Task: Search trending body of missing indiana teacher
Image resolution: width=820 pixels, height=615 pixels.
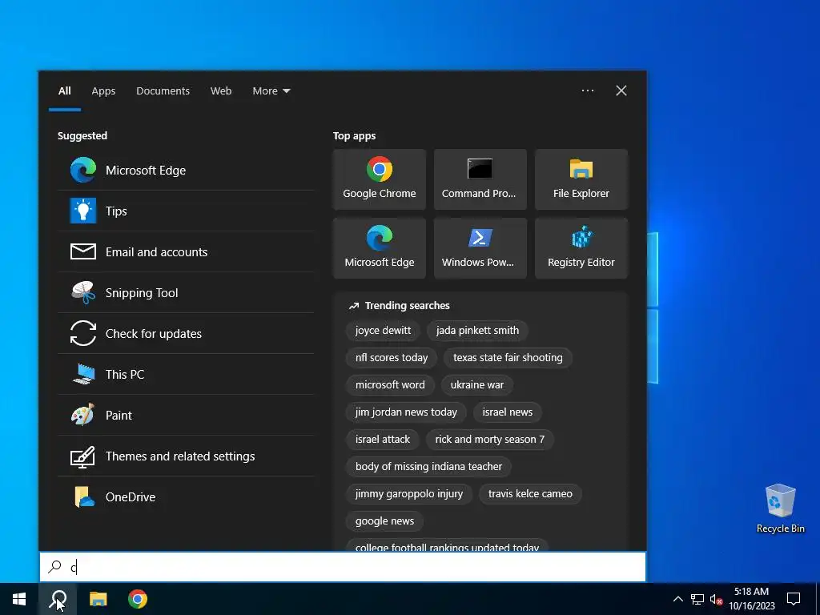Action: point(428,467)
